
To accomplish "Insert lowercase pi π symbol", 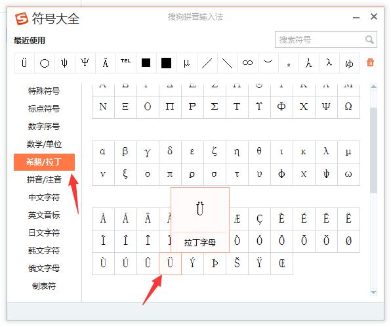I will point(170,174).
